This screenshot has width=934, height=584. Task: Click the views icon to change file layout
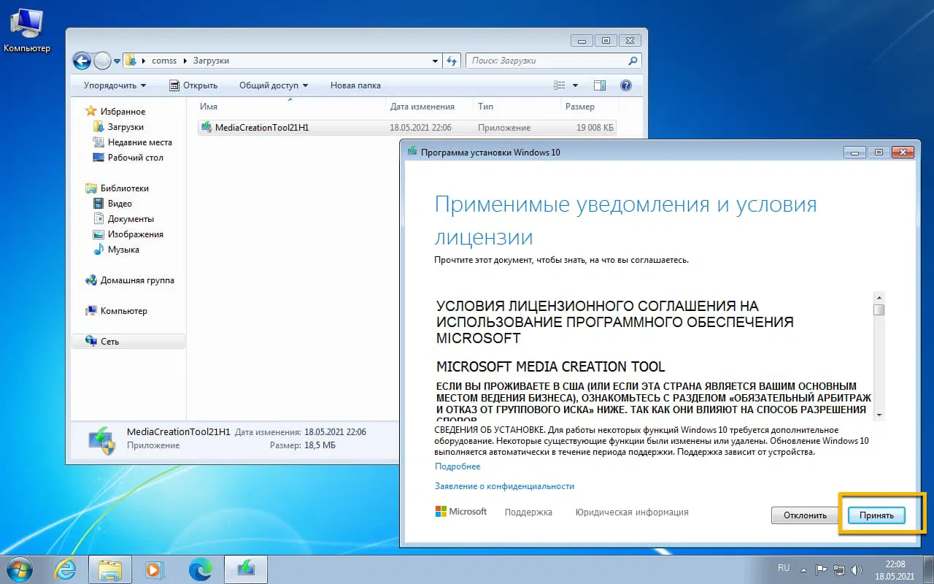tap(559, 85)
